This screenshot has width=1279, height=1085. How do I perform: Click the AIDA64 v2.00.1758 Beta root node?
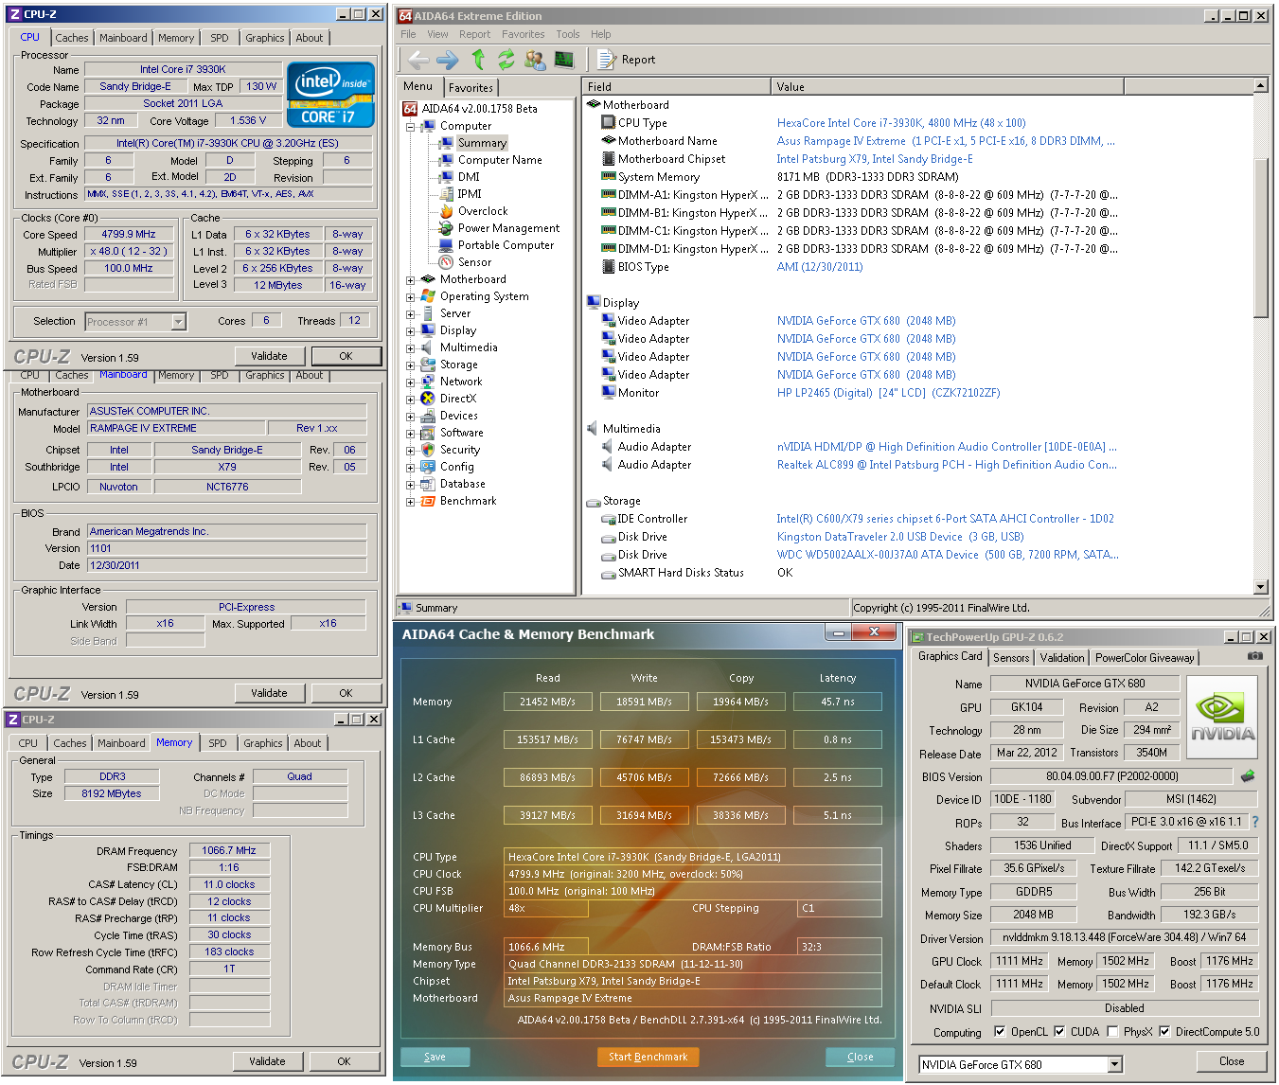(x=479, y=109)
